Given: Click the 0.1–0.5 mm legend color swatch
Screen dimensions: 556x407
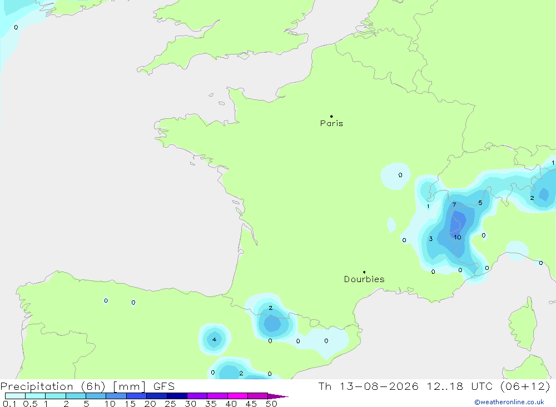Looking at the screenshot, I should pos(15,396).
